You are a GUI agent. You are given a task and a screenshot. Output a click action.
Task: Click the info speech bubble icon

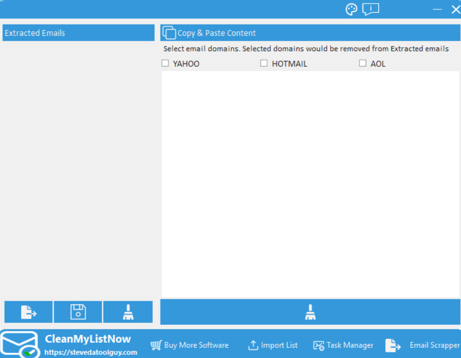(370, 9)
